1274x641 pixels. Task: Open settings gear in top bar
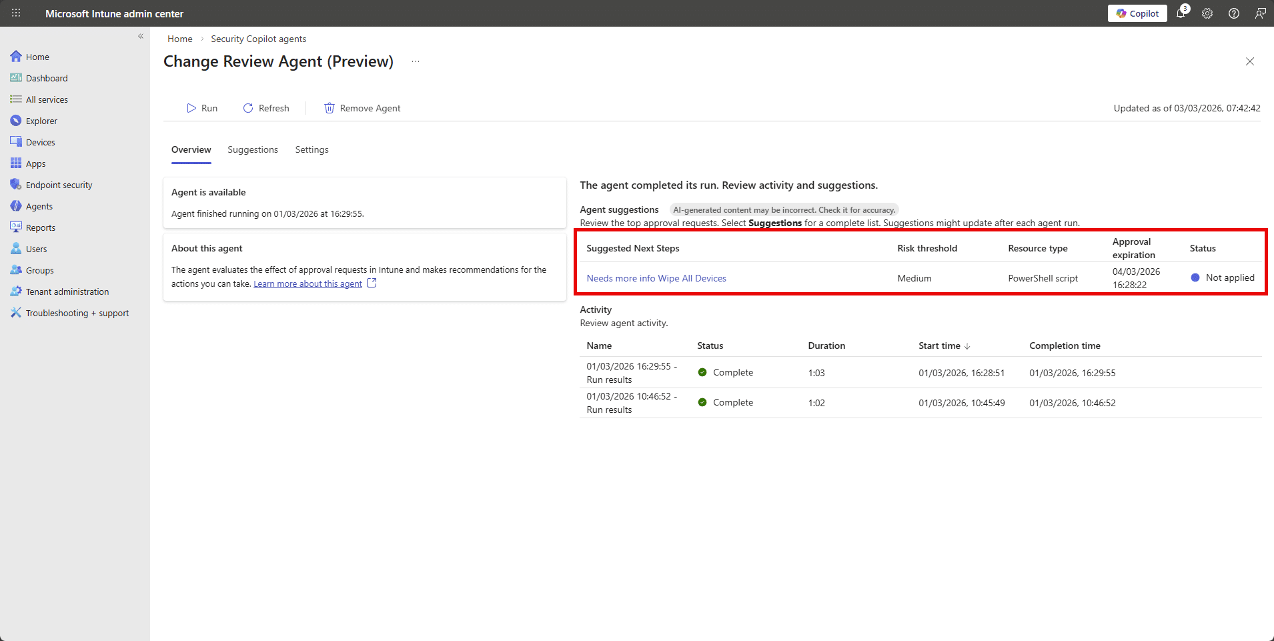tap(1207, 13)
